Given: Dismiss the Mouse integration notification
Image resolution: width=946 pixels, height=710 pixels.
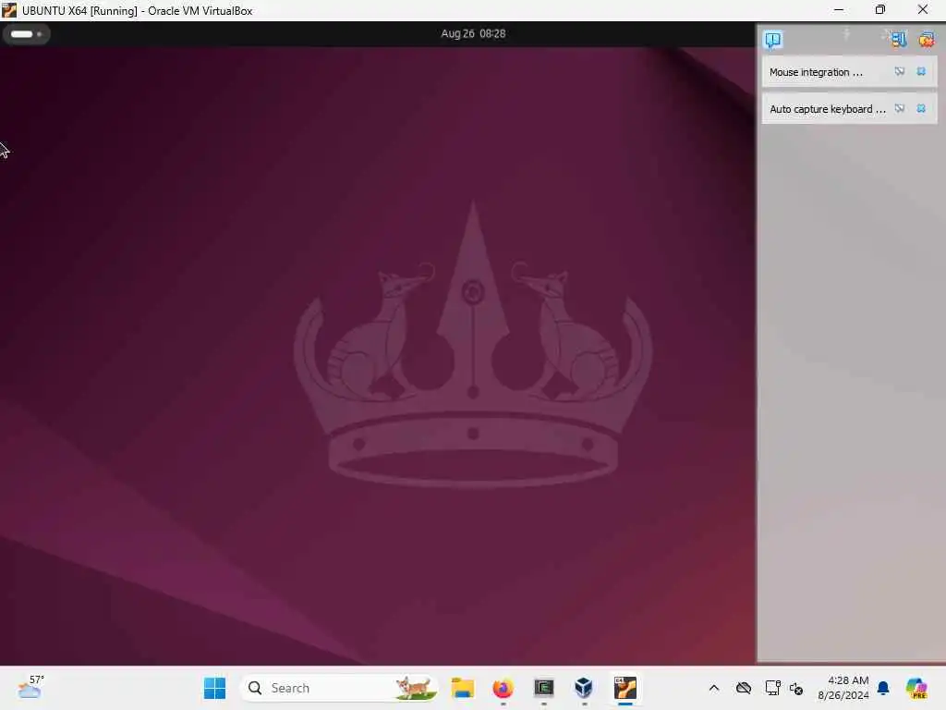Looking at the screenshot, I should 921,72.
